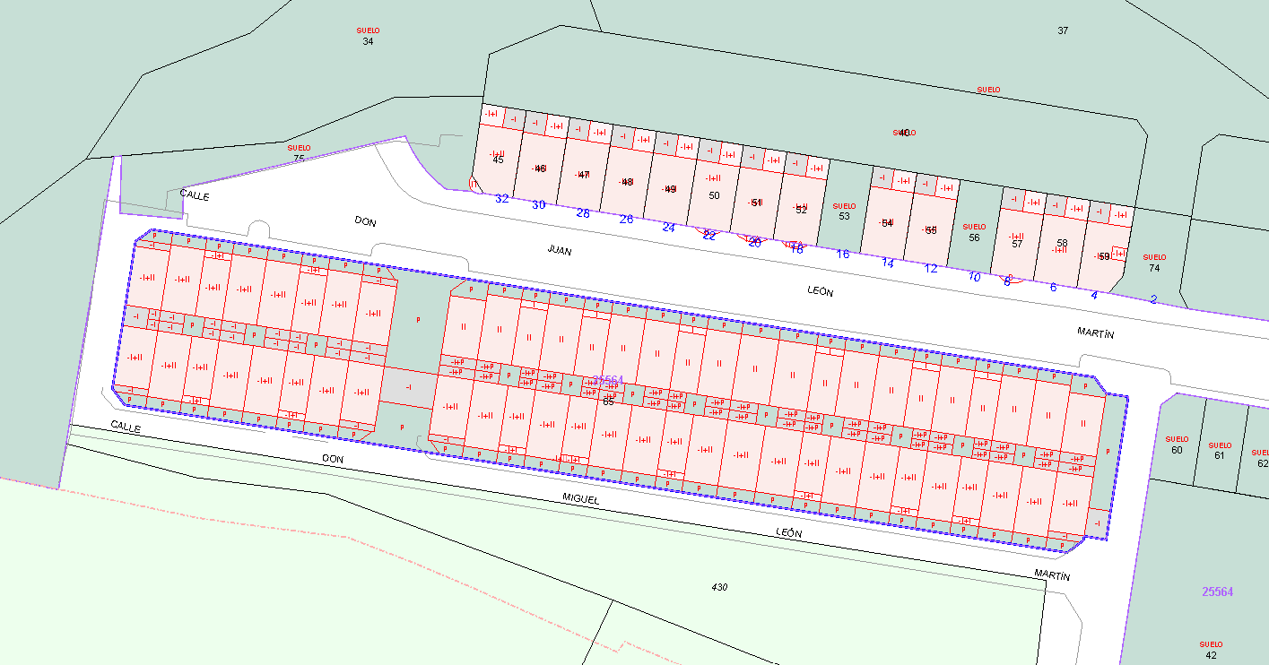The height and width of the screenshot is (665, 1269).
Task: Click the MIGUEL street name label
Action: pyautogui.click(x=580, y=497)
